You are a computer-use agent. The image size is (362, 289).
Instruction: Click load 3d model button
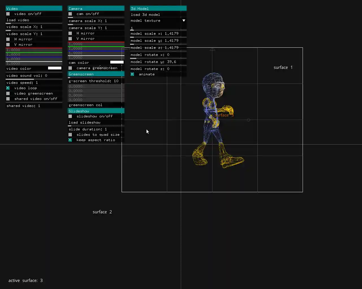click(x=158, y=15)
